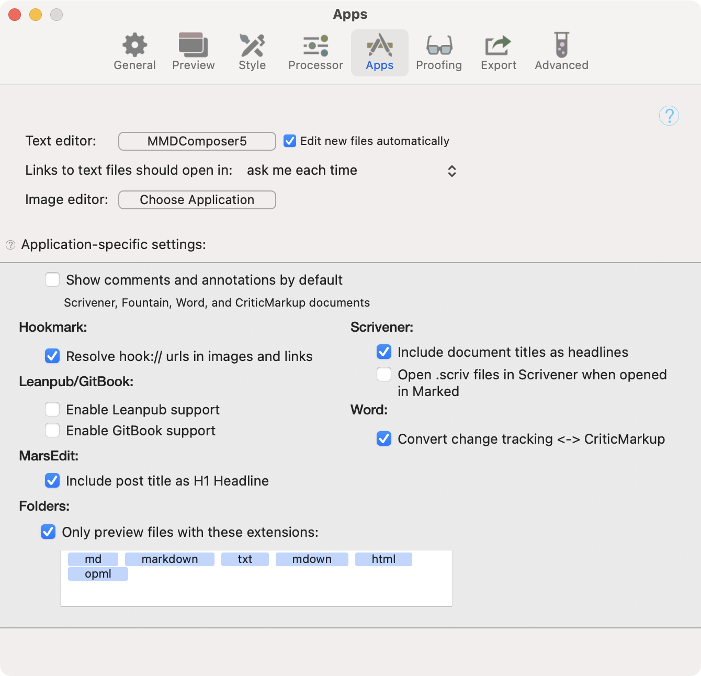Open the General preferences gear icon
Image resolution: width=701 pixels, height=676 pixels.
tap(134, 46)
